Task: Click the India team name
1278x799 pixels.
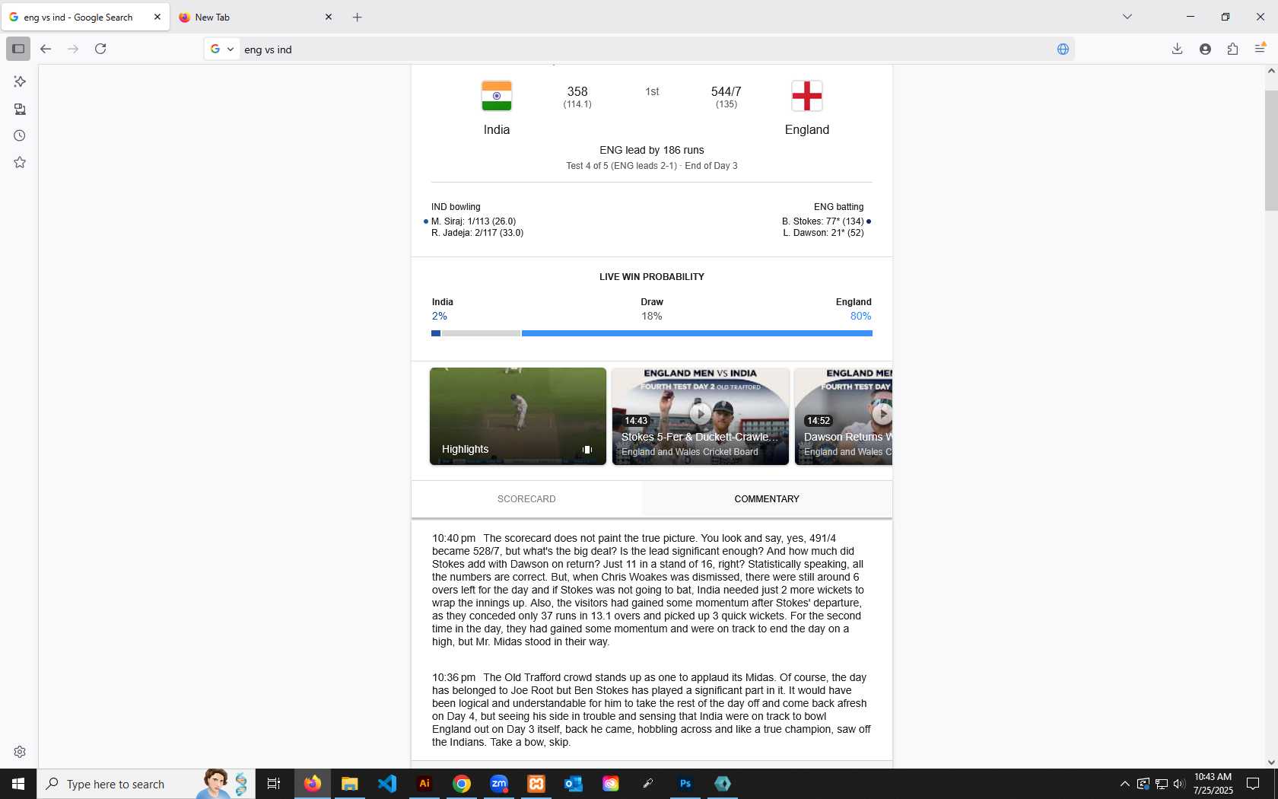Action: click(497, 130)
